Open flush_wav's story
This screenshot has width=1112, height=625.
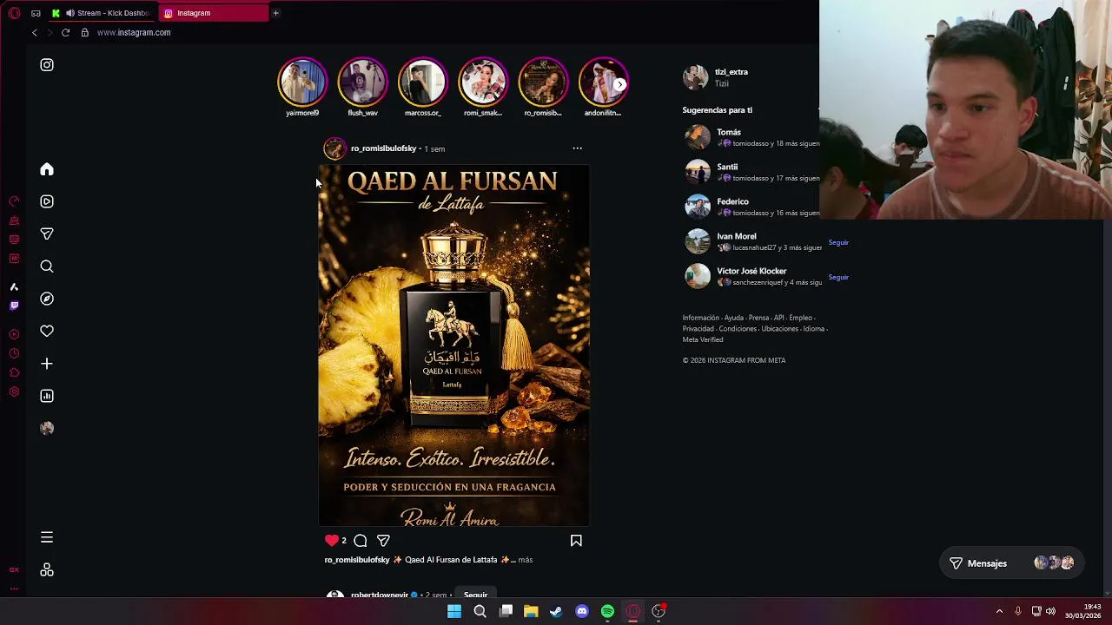point(362,82)
